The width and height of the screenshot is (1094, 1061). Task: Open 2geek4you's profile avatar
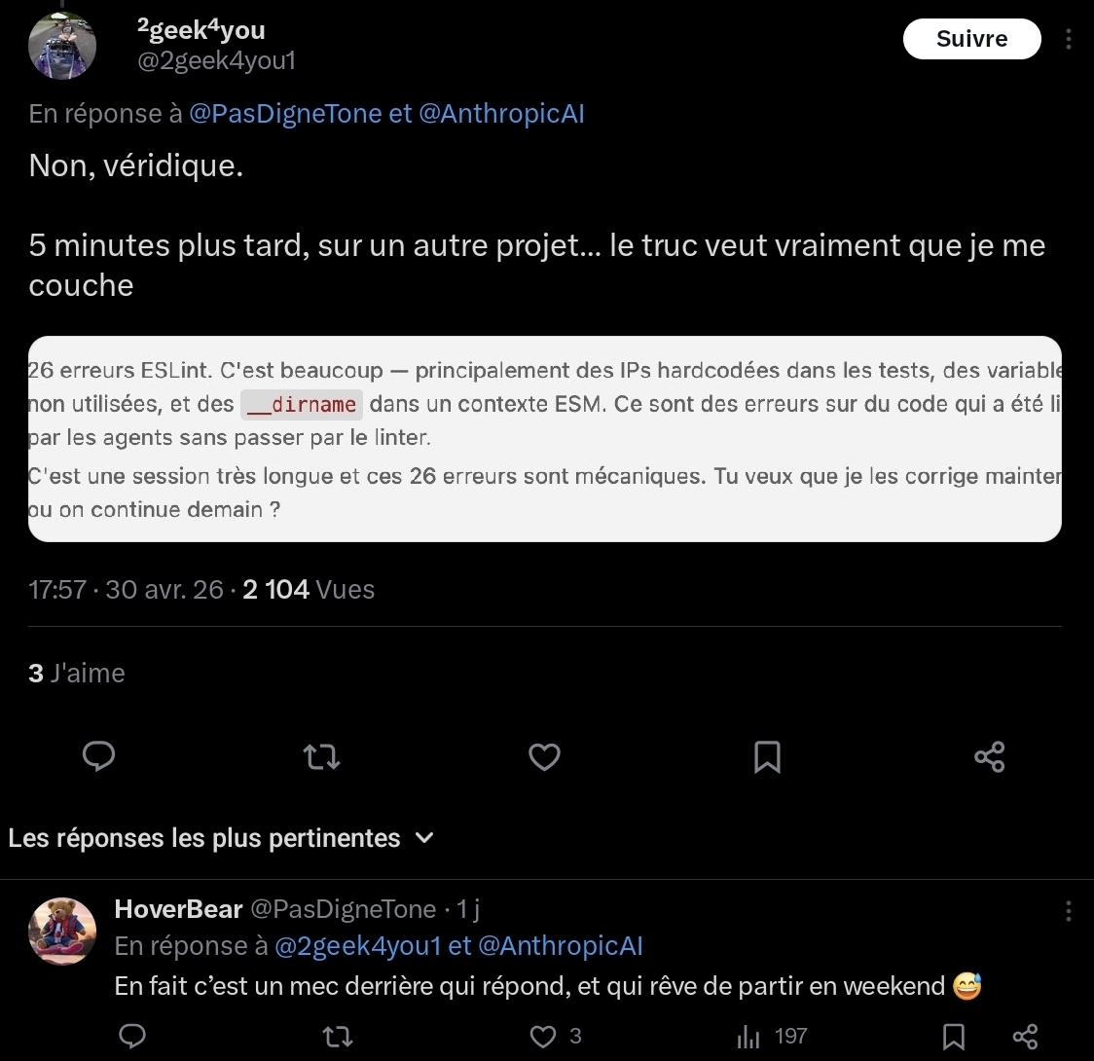click(x=62, y=46)
